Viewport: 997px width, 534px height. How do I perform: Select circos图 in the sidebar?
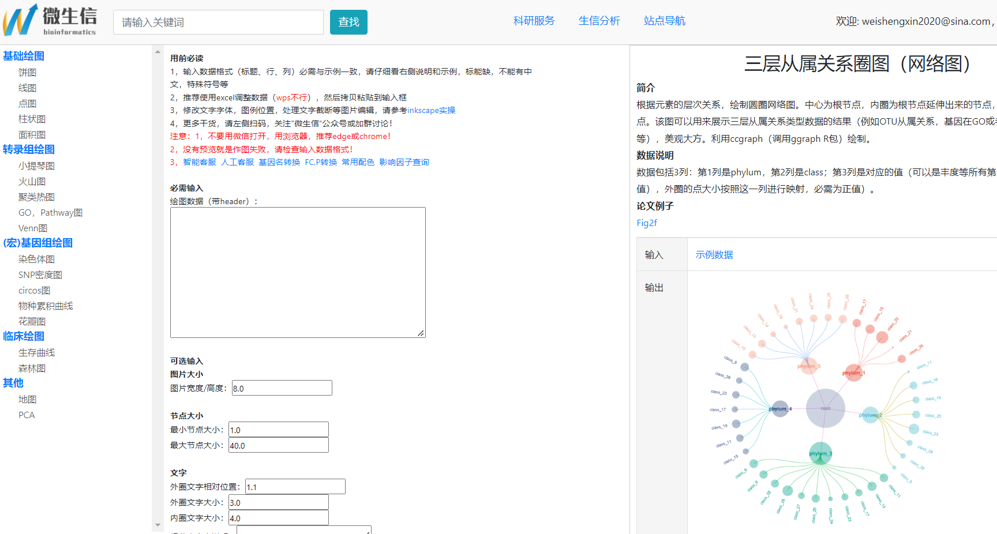pyautogui.click(x=34, y=290)
